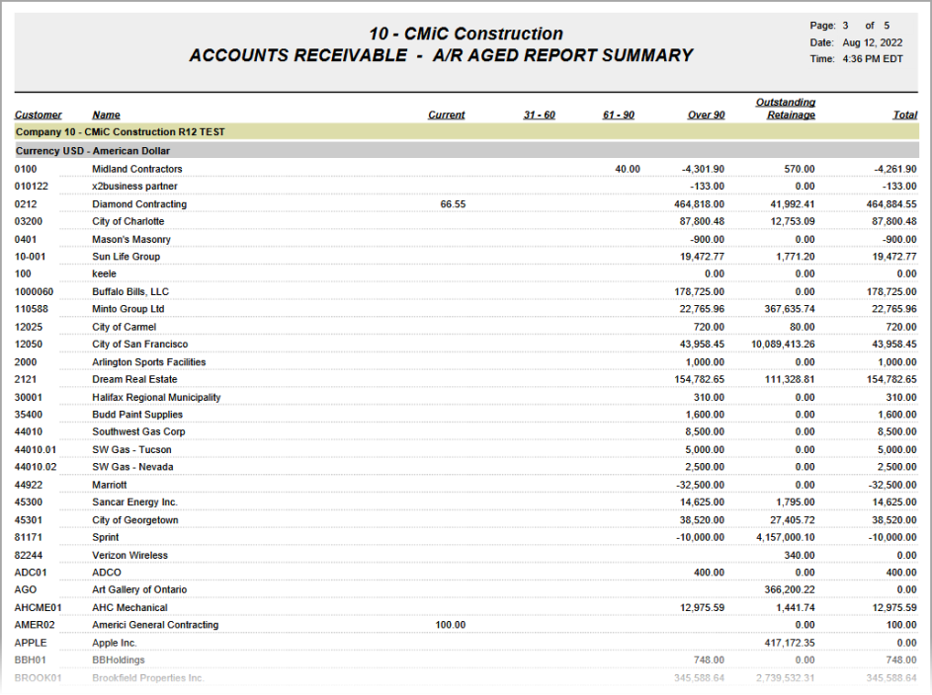
Task: Click City of Charlotte name
Action: coord(127,221)
